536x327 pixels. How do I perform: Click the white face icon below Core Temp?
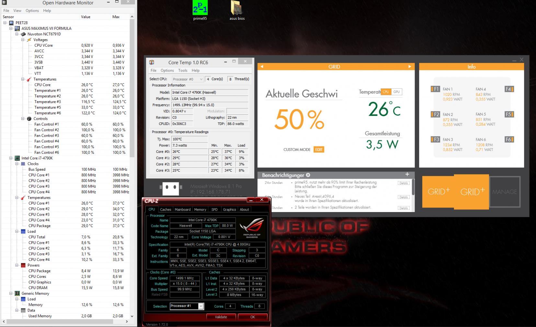(171, 188)
